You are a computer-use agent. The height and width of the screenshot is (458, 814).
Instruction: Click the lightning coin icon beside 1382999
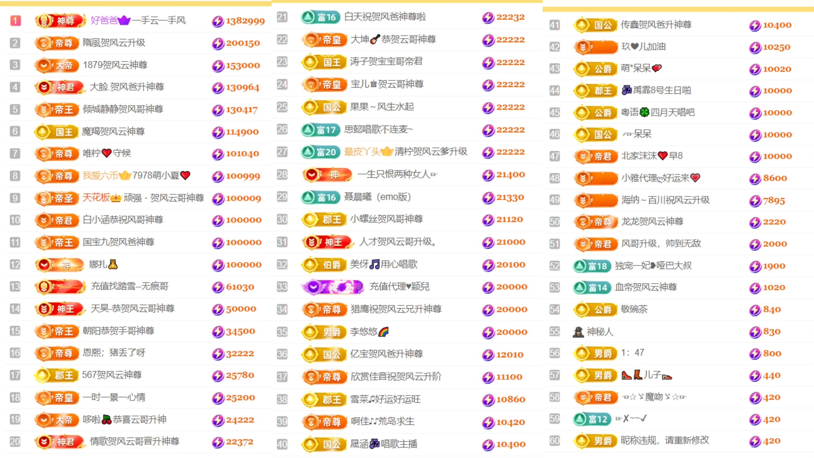click(218, 21)
